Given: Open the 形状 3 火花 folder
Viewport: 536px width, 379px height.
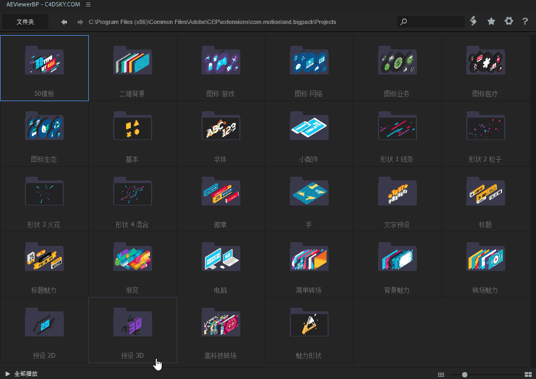Looking at the screenshot, I should (x=45, y=199).
